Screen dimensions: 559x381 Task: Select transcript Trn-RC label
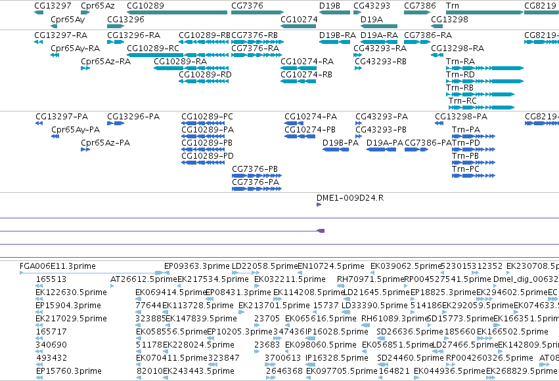click(462, 101)
